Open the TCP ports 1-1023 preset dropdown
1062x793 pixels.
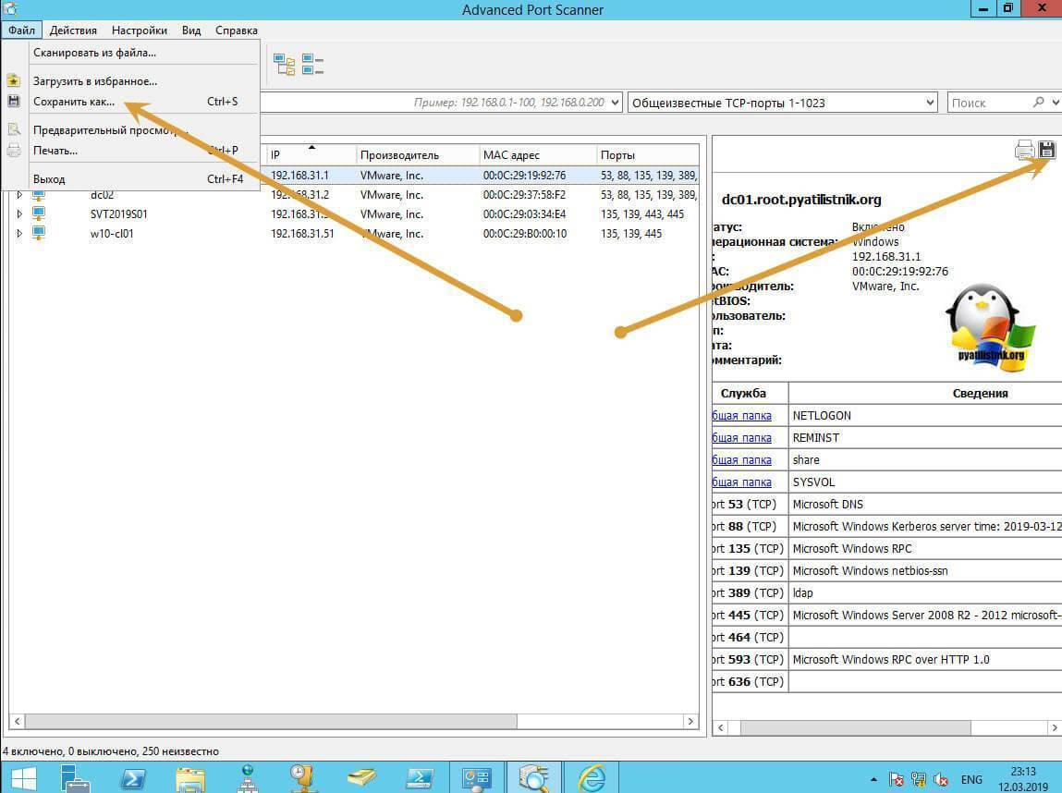[929, 103]
